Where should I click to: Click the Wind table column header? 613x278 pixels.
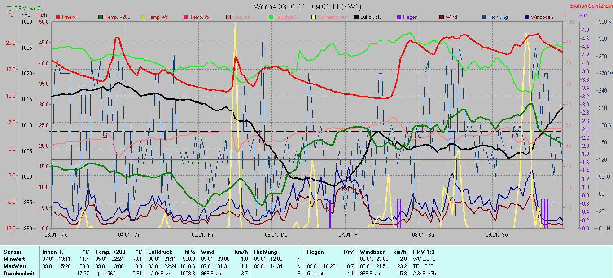point(208,252)
